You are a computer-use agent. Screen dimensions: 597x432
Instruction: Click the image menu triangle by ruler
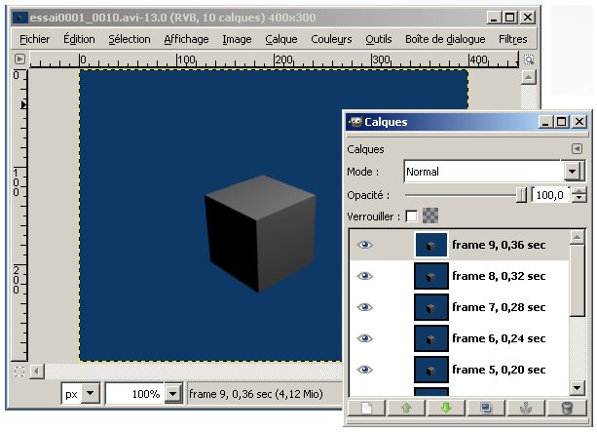pyautogui.click(x=19, y=59)
